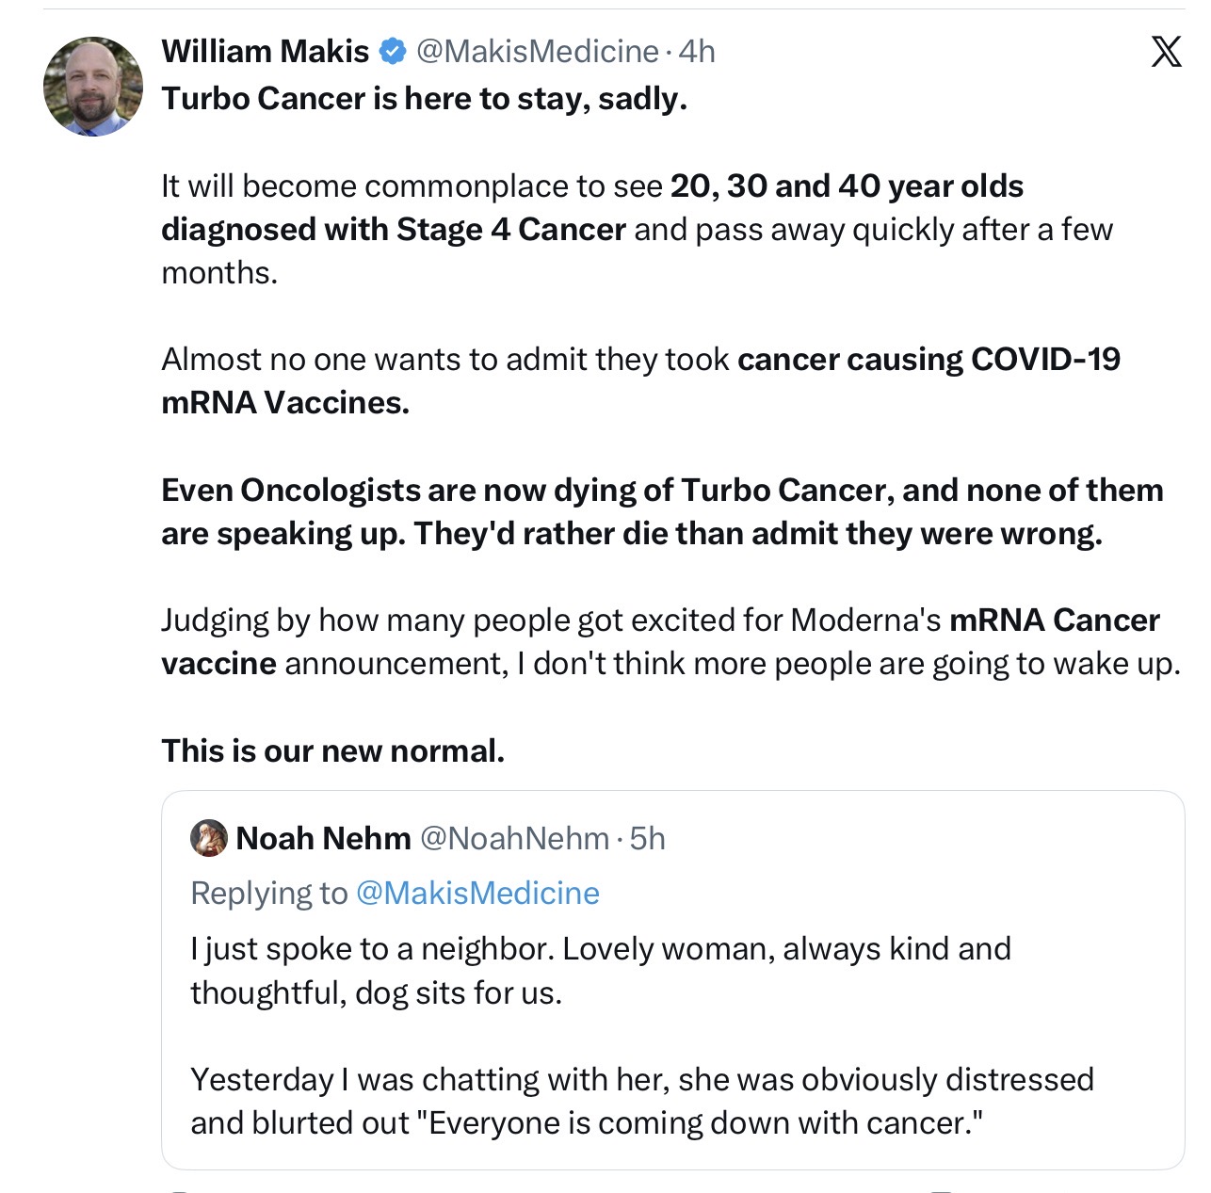Open Noah Nehm's small avatar

pyautogui.click(x=209, y=838)
